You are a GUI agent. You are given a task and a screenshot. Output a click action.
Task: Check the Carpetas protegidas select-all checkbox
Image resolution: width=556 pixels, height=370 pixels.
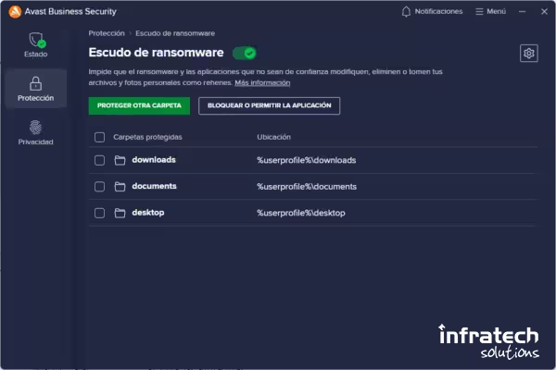(100, 138)
